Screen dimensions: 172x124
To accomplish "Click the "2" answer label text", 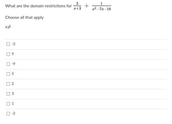I will [x=13, y=84].
